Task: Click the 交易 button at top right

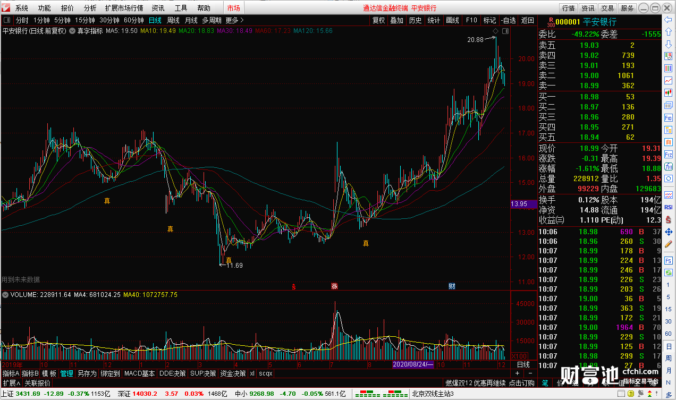Action: coord(607,8)
